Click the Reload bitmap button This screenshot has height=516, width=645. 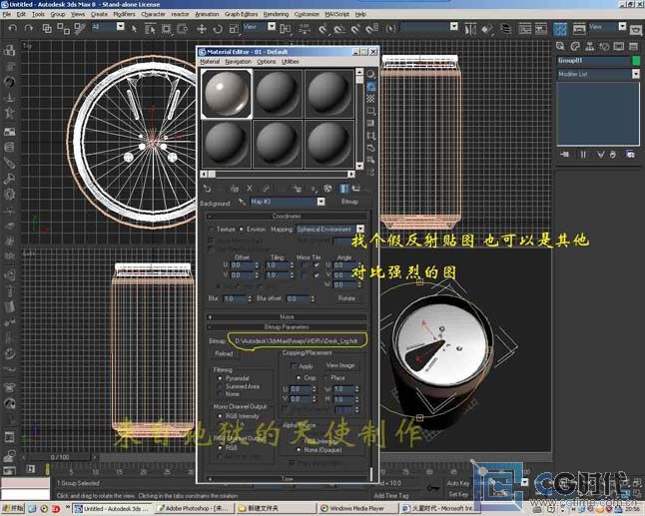pos(224,354)
